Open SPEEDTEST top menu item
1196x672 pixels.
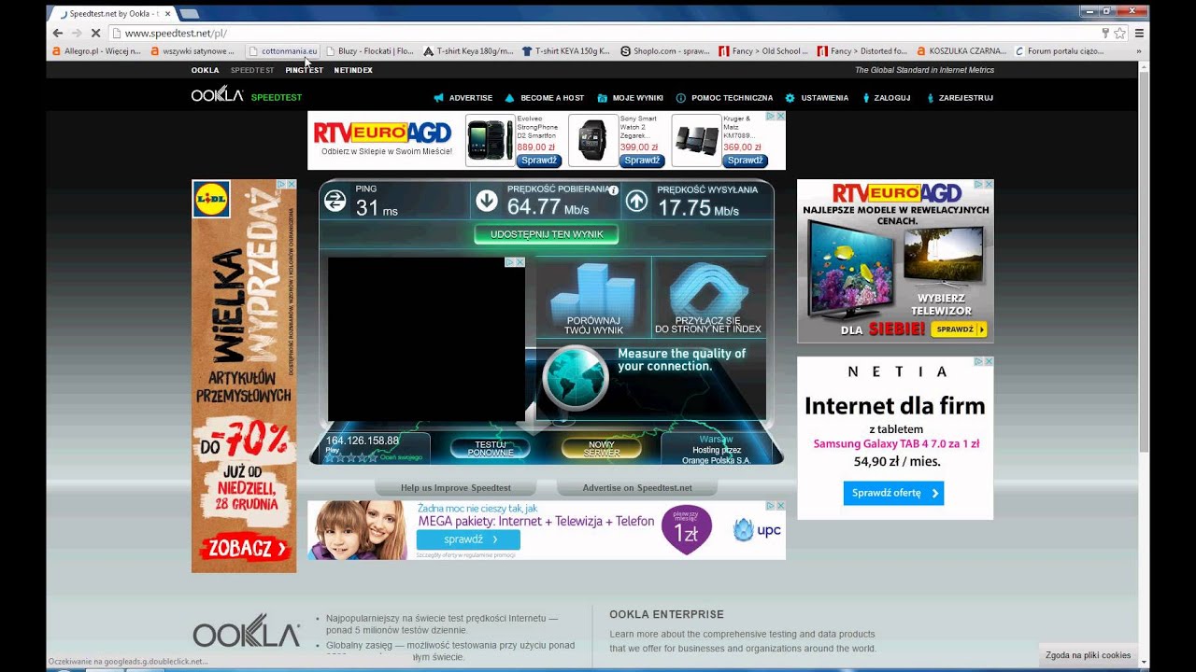[x=252, y=70]
